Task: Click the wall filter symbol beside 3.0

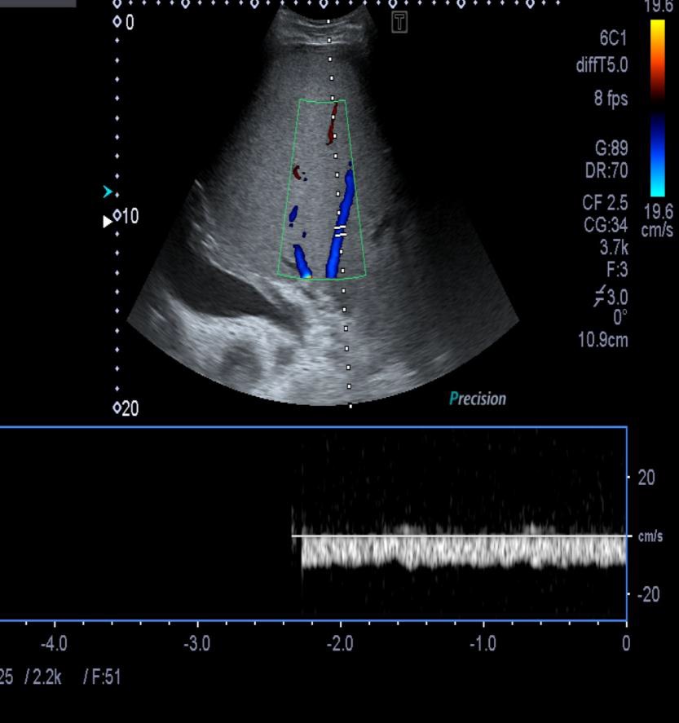Action: click(x=600, y=296)
